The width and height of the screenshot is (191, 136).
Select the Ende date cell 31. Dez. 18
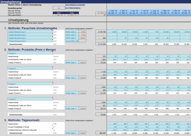(72, 15)
